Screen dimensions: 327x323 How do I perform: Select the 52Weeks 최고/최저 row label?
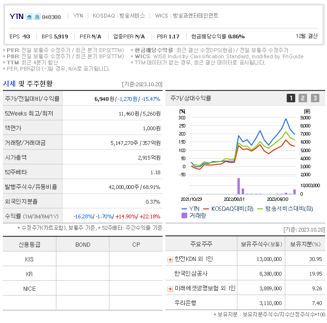click(x=29, y=113)
